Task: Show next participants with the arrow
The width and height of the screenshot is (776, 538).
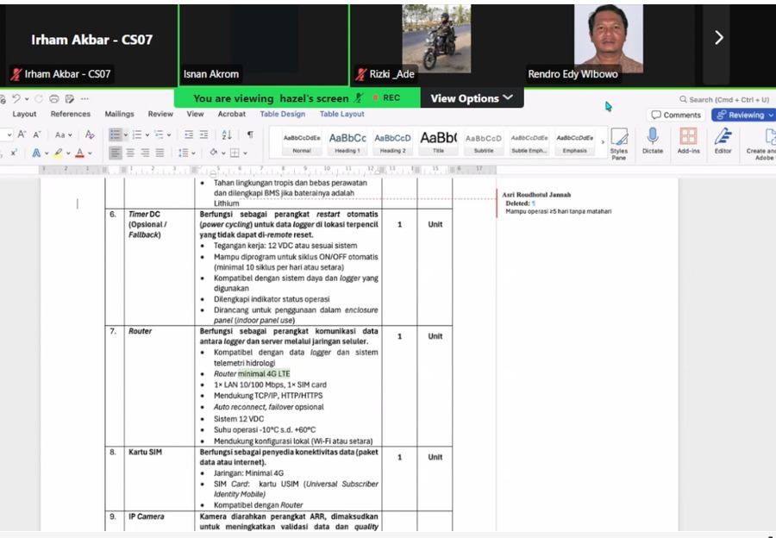Action: [718, 37]
